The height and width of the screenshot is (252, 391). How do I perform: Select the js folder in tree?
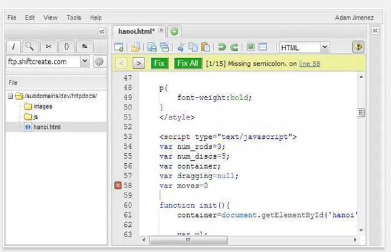coord(36,117)
